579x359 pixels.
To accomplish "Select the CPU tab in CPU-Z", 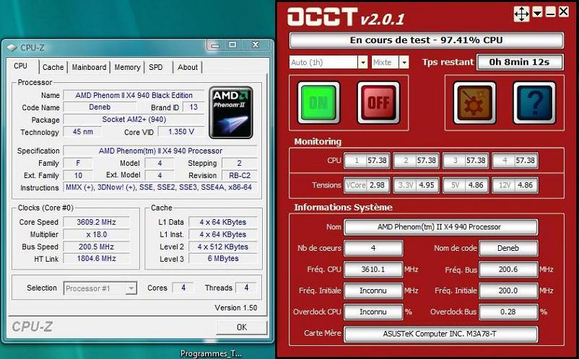I will (21, 66).
